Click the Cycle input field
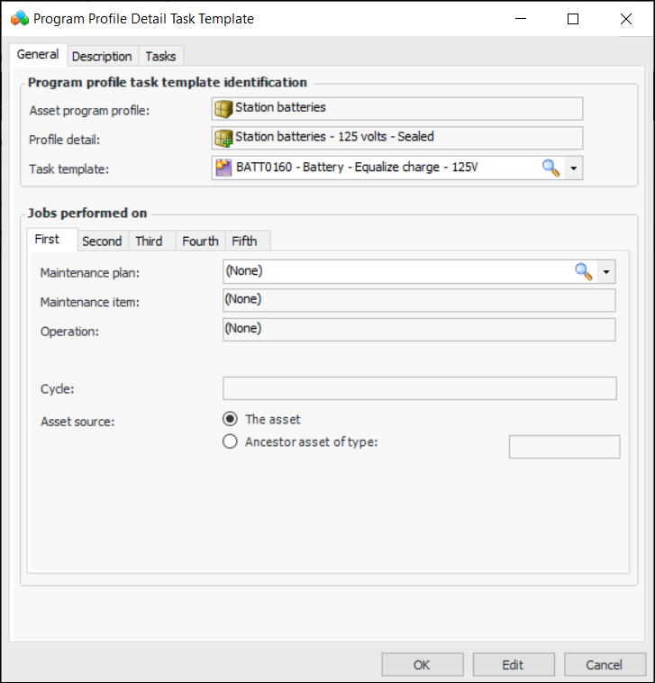Viewport: 655px width, 683px height. (x=420, y=388)
